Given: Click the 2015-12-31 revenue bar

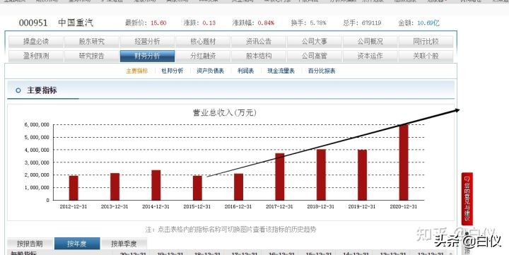Looking at the screenshot, I should pyautogui.click(x=197, y=188).
